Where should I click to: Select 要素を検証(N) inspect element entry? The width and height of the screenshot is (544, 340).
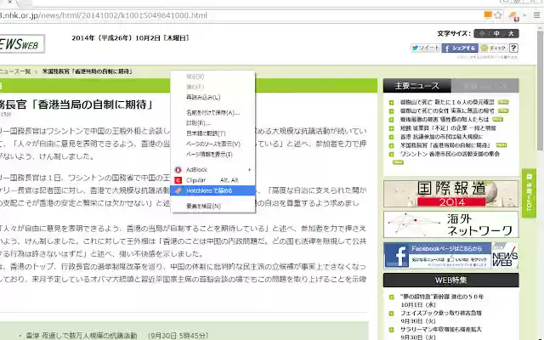pos(203,206)
